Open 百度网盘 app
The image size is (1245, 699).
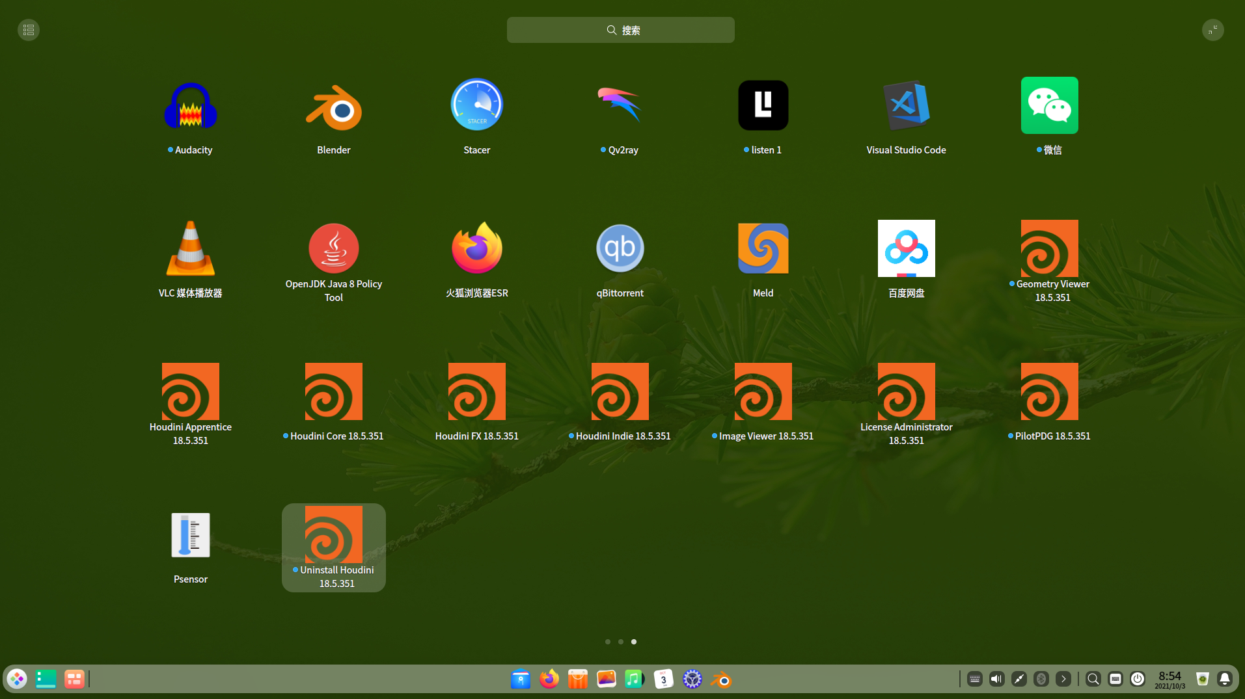[x=906, y=248]
